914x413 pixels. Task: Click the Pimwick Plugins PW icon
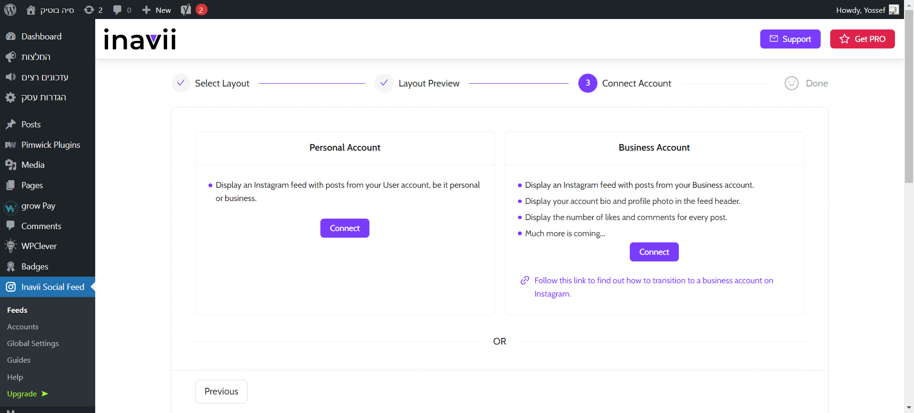pos(10,145)
